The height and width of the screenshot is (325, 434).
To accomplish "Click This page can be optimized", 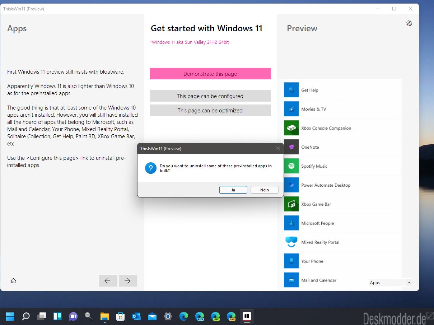I will coord(210,110).
